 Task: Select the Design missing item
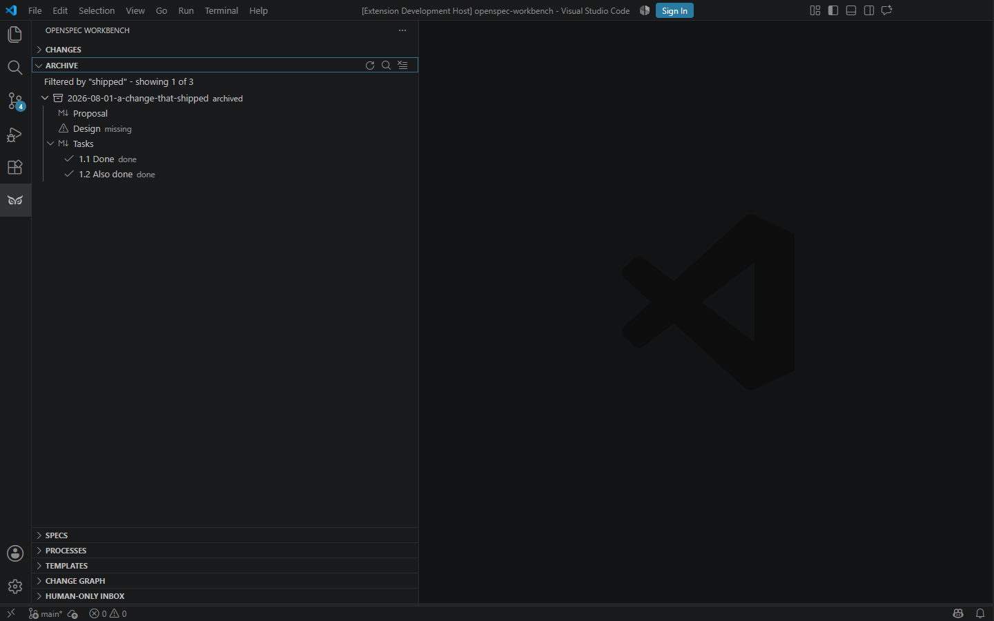tap(225, 128)
